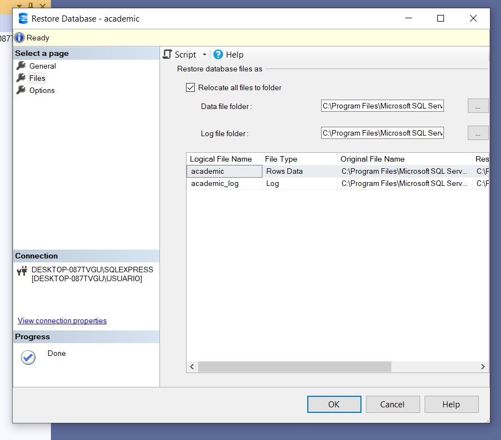This screenshot has width=501, height=440.
Task: Click the Restore As path for academic
Action: coord(481,171)
